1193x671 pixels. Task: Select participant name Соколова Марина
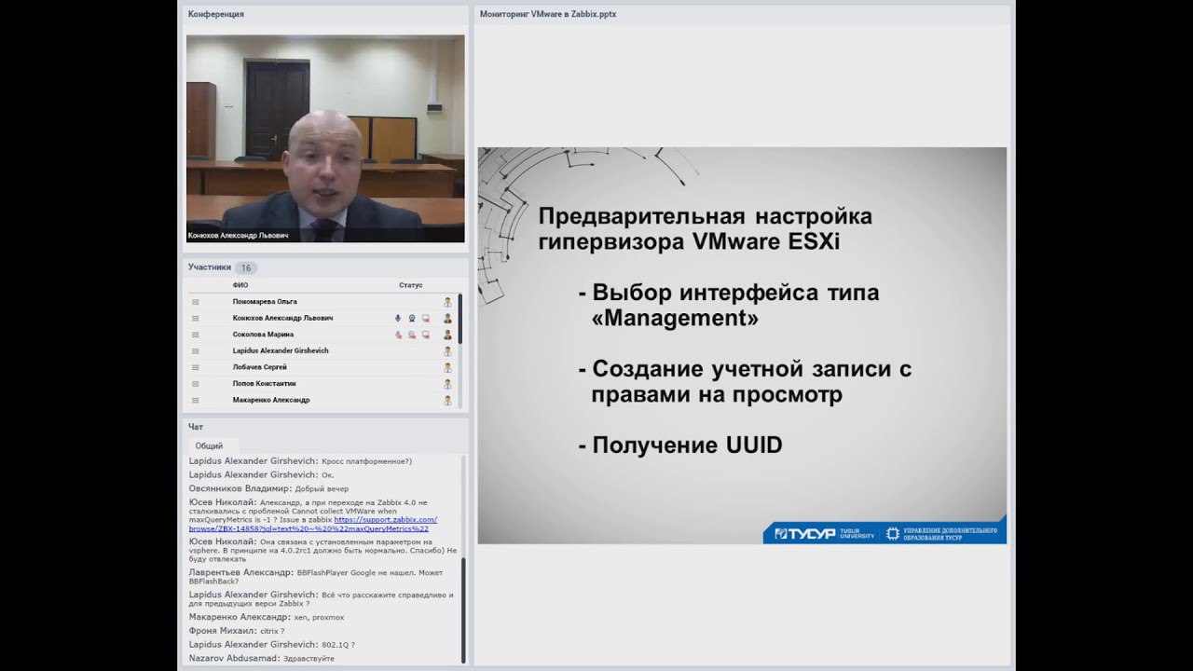click(263, 335)
